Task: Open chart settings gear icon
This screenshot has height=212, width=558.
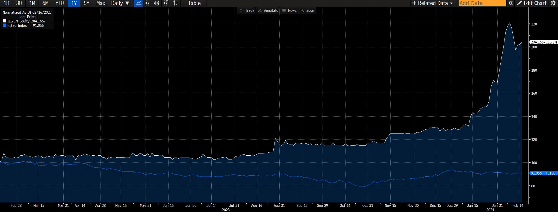Action: pos(553,3)
